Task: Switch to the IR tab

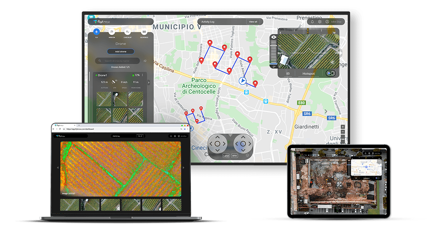Action: 288,74
